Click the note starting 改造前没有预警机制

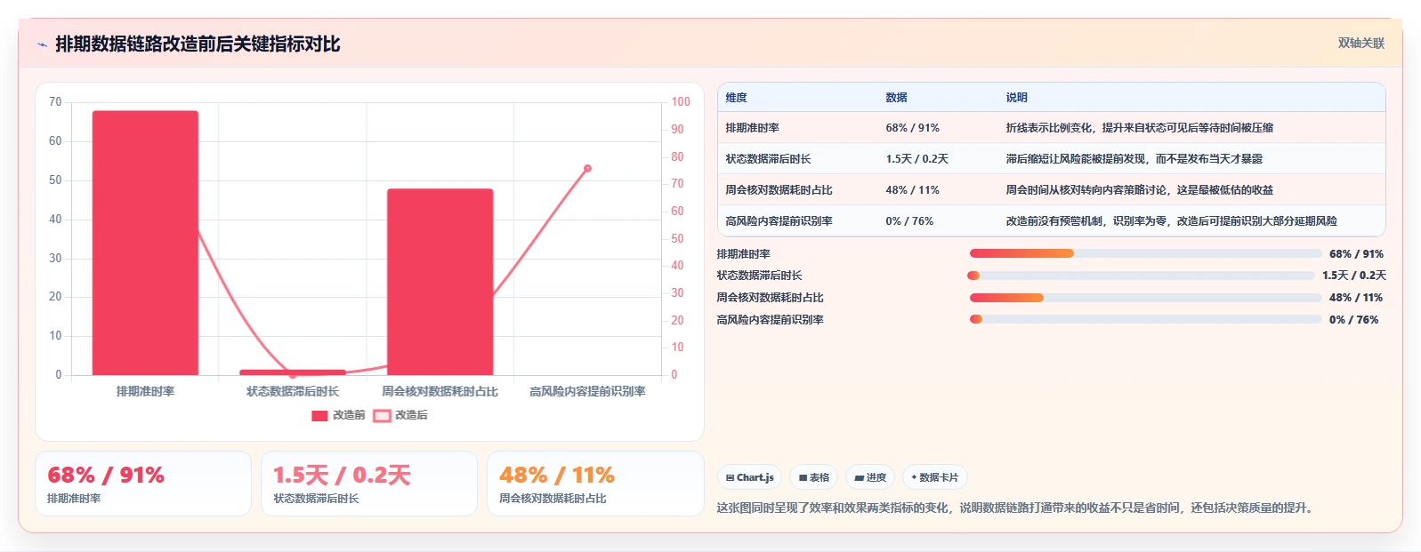(x=1171, y=221)
